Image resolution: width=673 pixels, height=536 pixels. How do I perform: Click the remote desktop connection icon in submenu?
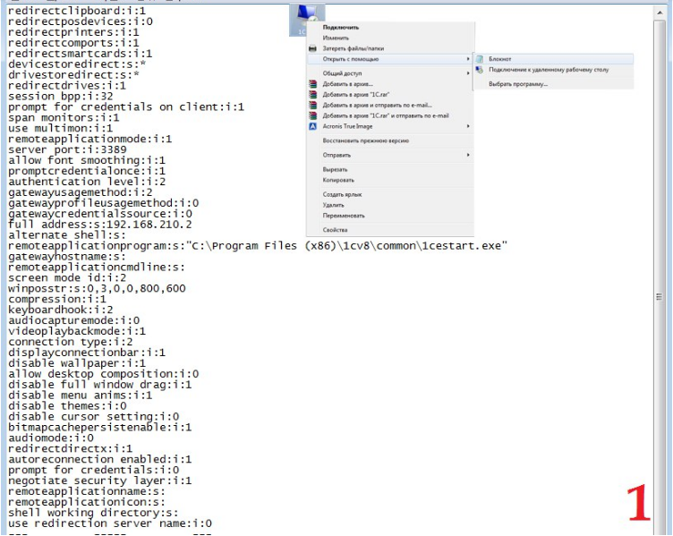(480, 70)
